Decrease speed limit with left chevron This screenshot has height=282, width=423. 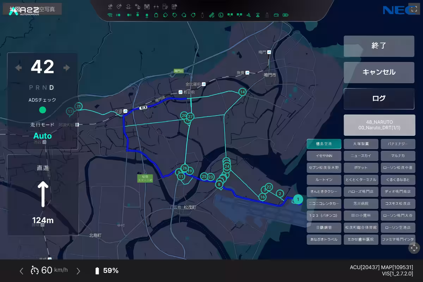click(22, 271)
